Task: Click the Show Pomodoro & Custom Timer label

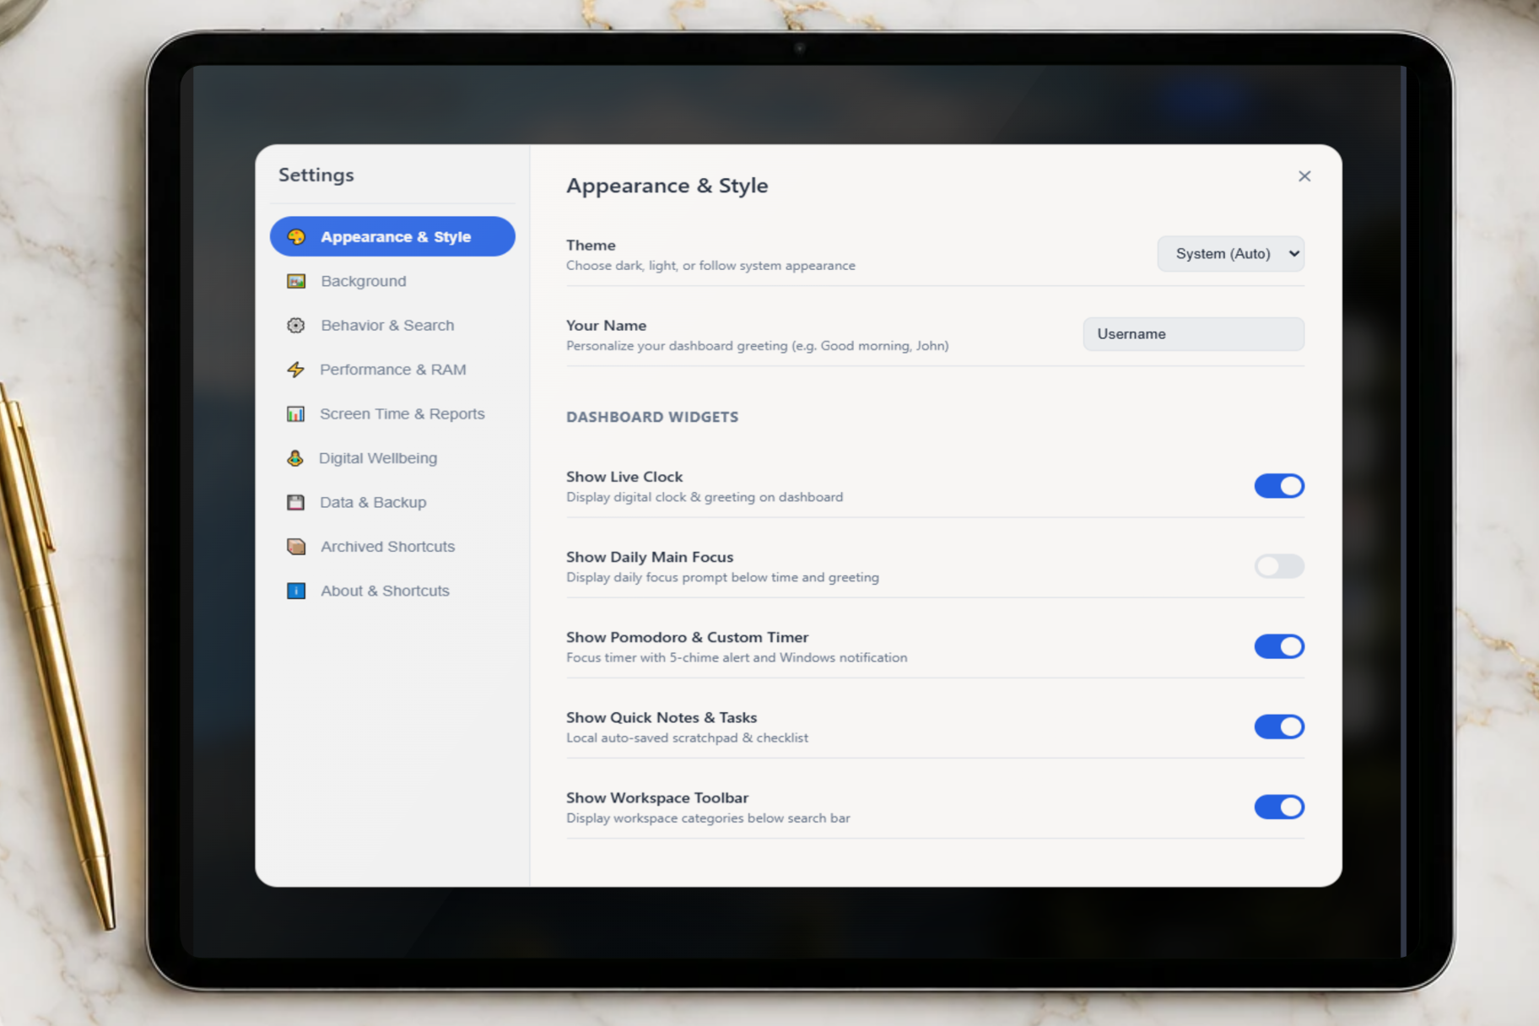Action: [687, 637]
